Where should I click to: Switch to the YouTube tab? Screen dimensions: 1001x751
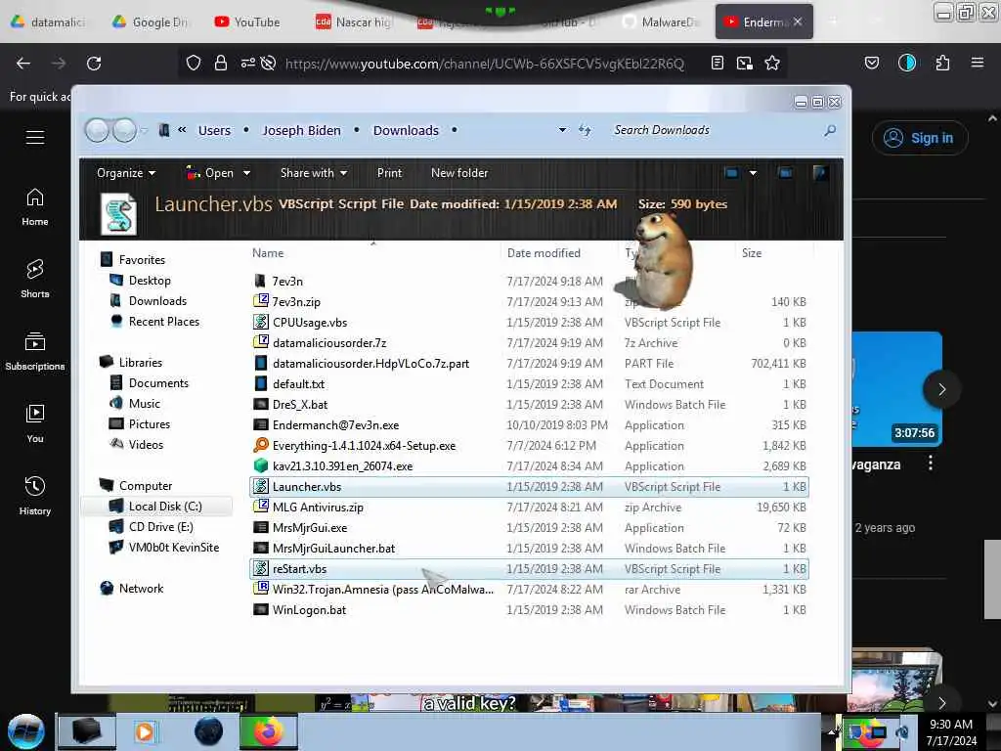click(x=248, y=22)
